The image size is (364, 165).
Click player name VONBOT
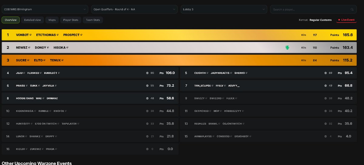(22, 35)
